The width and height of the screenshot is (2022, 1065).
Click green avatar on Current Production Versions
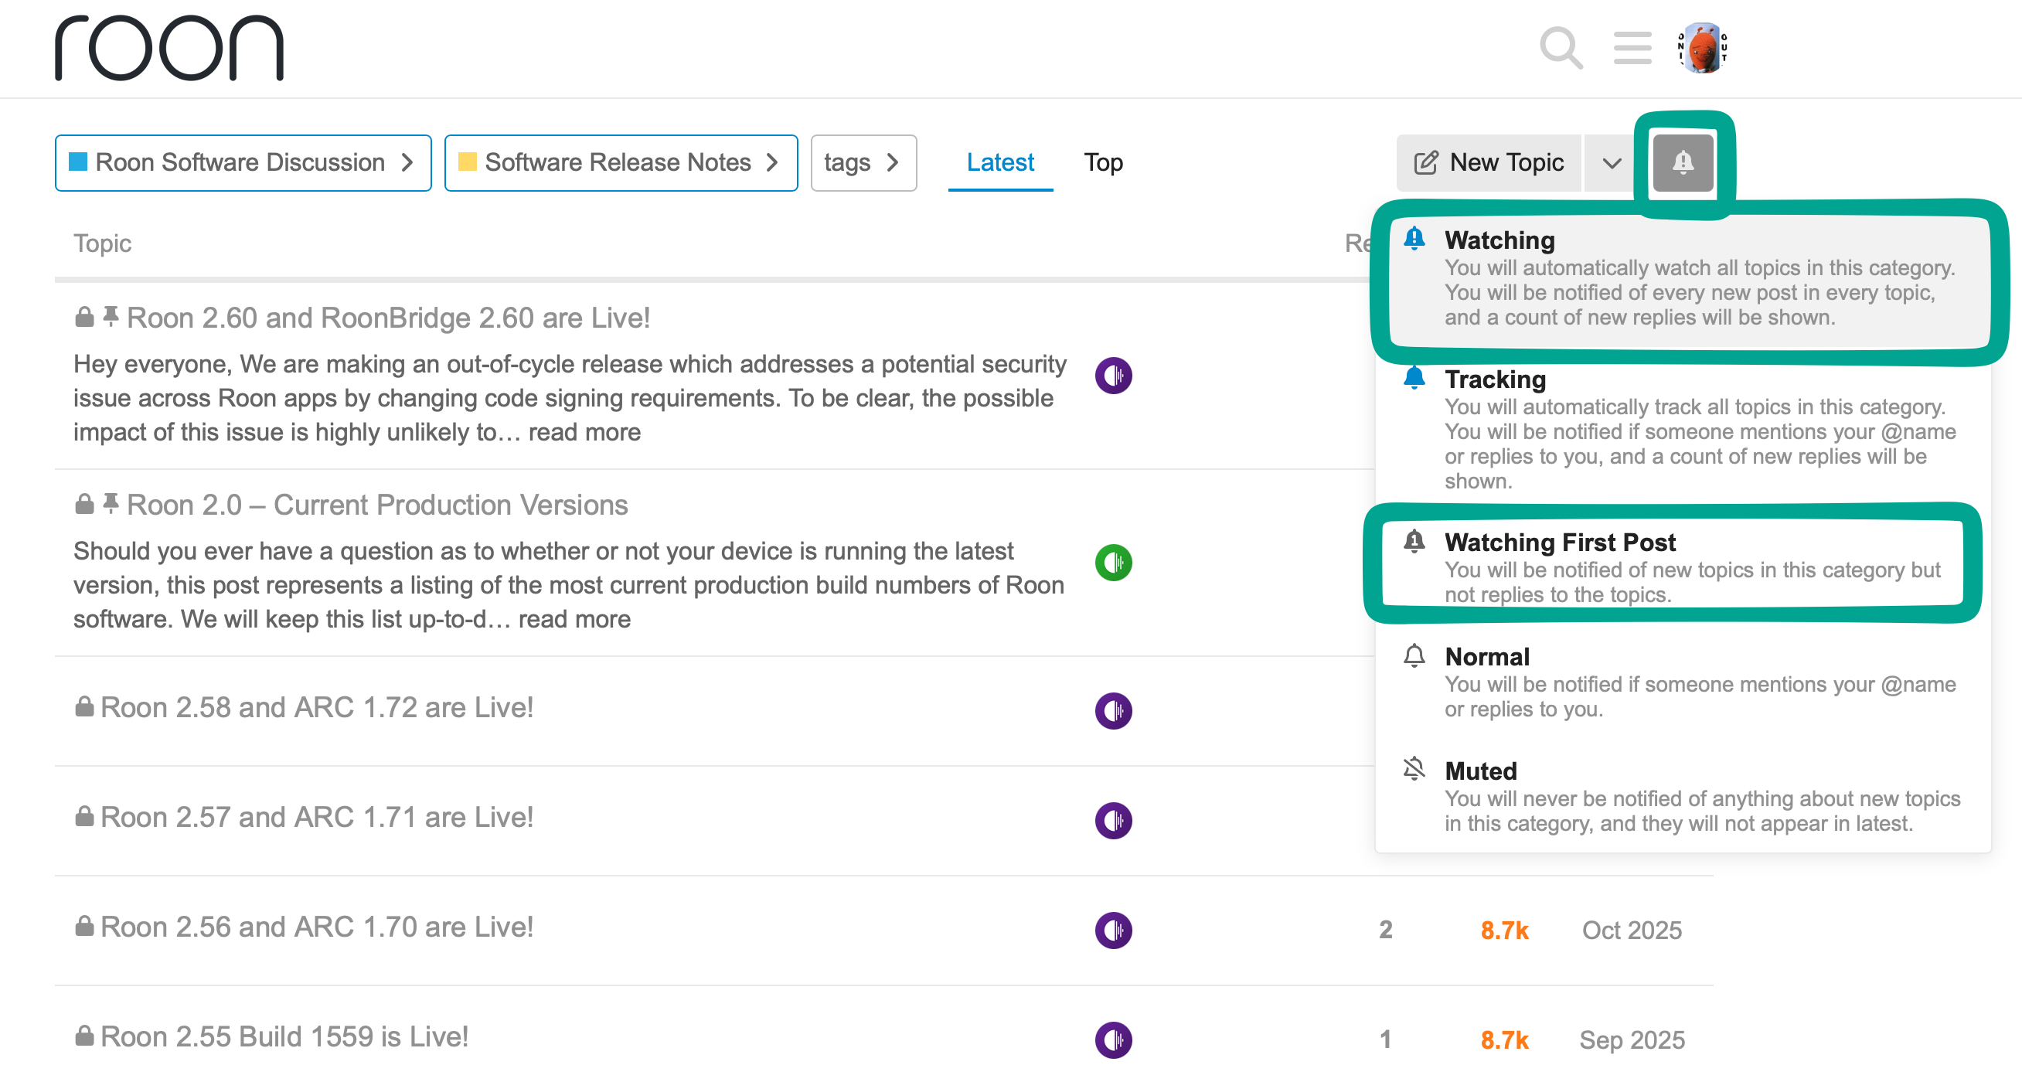1113,563
